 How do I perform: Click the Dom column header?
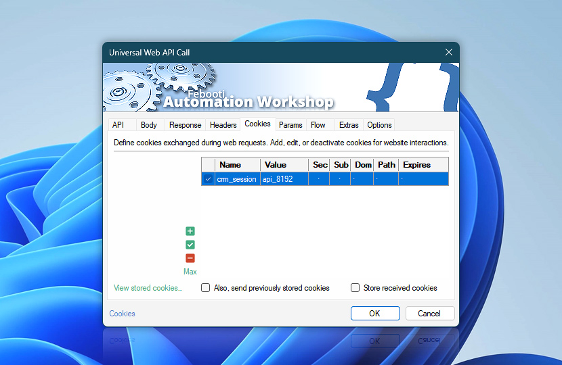click(x=362, y=165)
